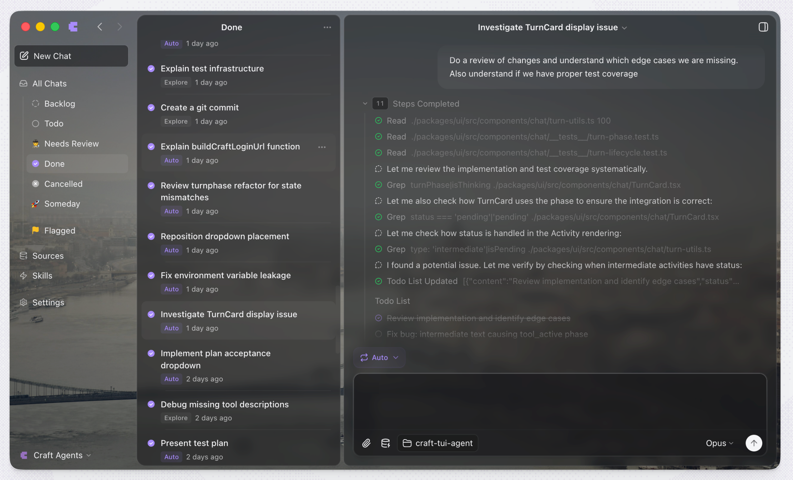Open the Skills section in sidebar

click(42, 276)
